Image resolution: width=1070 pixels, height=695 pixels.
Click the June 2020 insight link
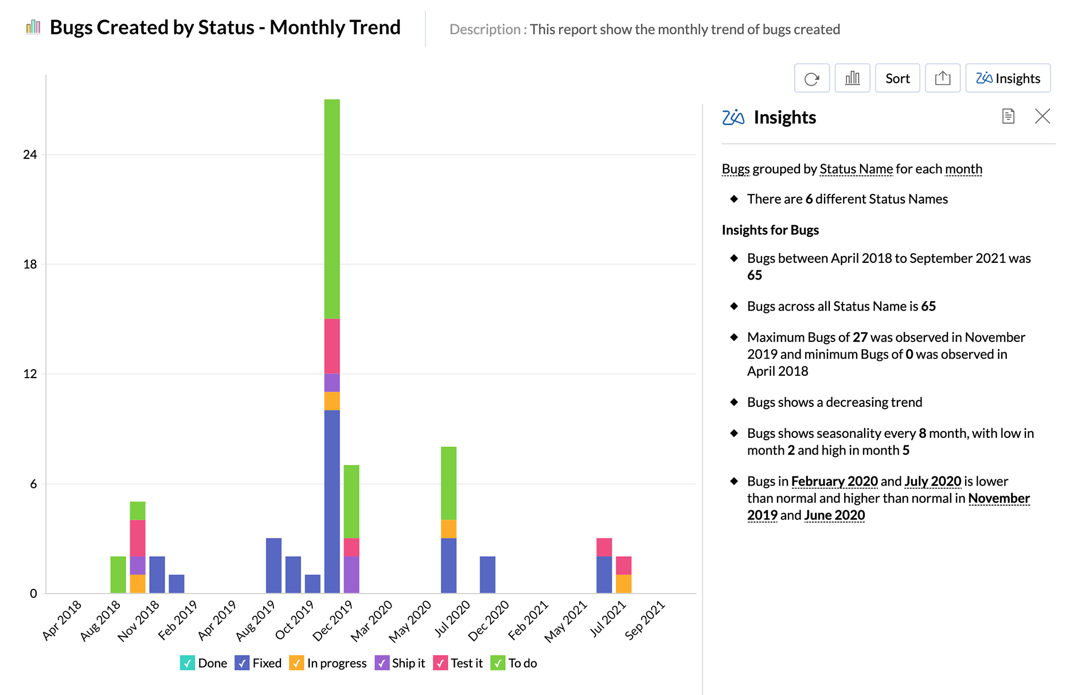[x=834, y=515]
